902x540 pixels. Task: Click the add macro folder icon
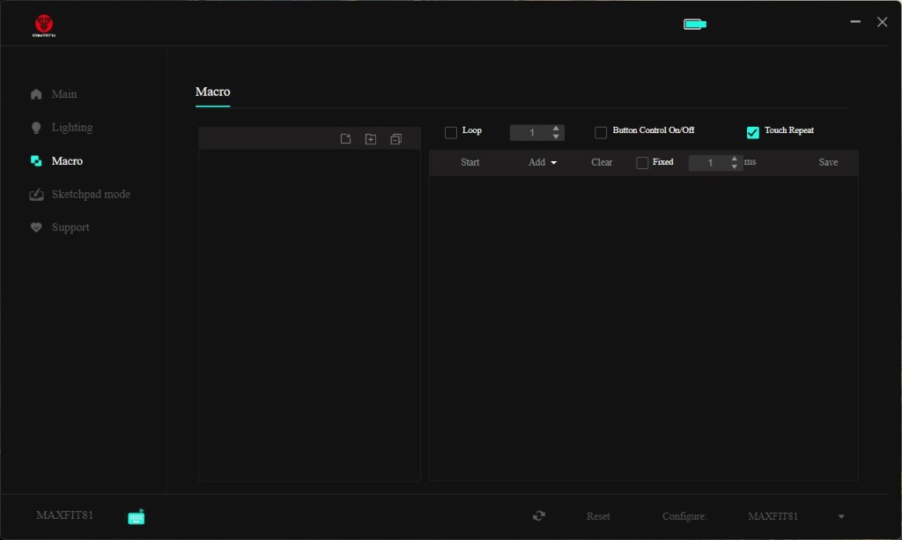(x=371, y=139)
